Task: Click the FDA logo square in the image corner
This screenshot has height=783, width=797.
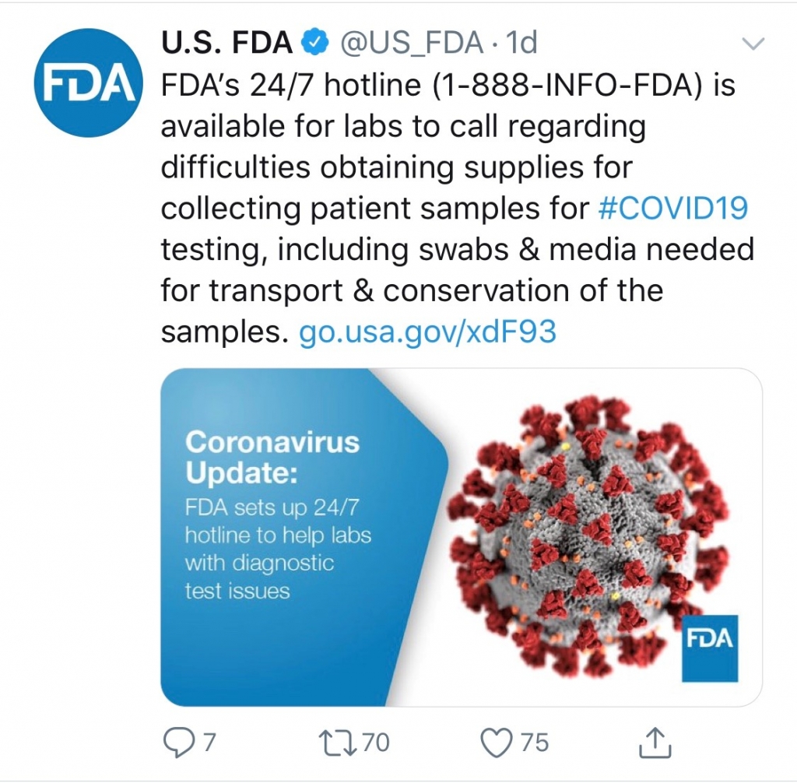Action: click(x=709, y=648)
